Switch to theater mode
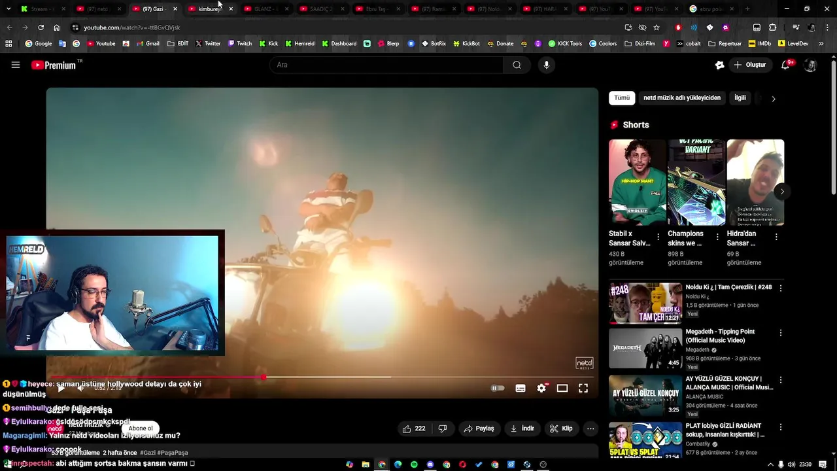Screen dimensions: 837x471 click(x=562, y=389)
